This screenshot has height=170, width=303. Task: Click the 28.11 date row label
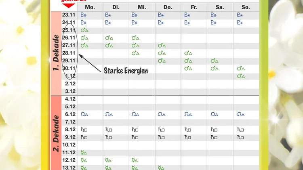point(69,53)
